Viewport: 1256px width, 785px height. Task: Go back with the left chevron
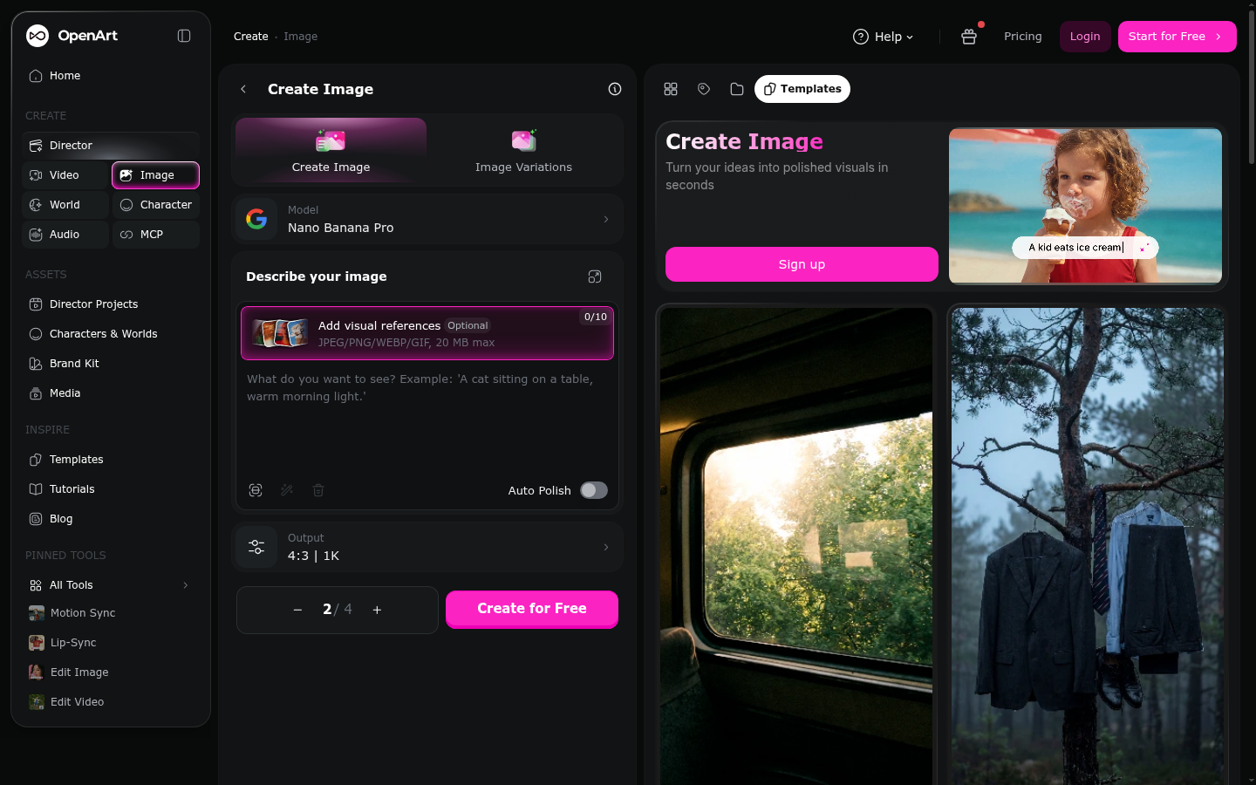tap(243, 89)
